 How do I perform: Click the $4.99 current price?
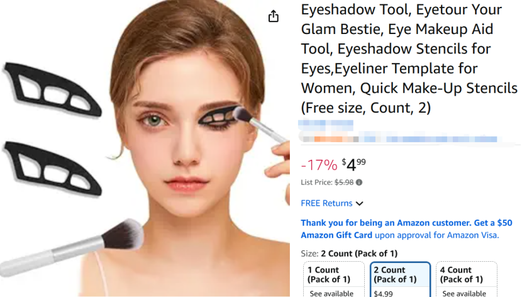[353, 164]
